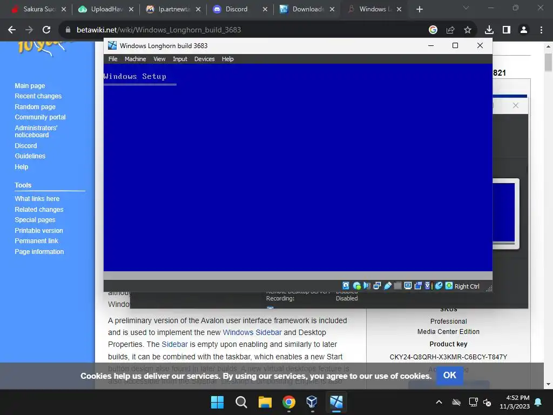Open Chrome from taskbar

[x=289, y=402]
